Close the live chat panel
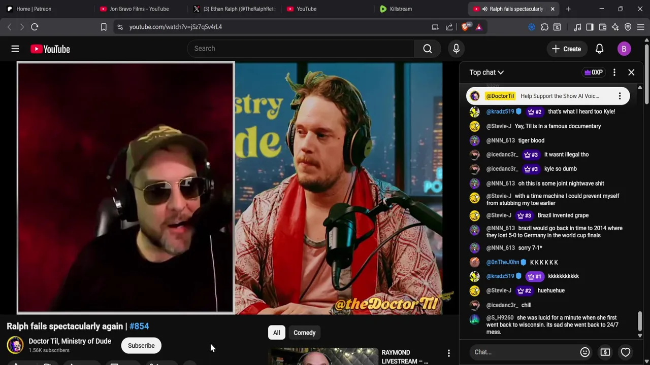 631,72
